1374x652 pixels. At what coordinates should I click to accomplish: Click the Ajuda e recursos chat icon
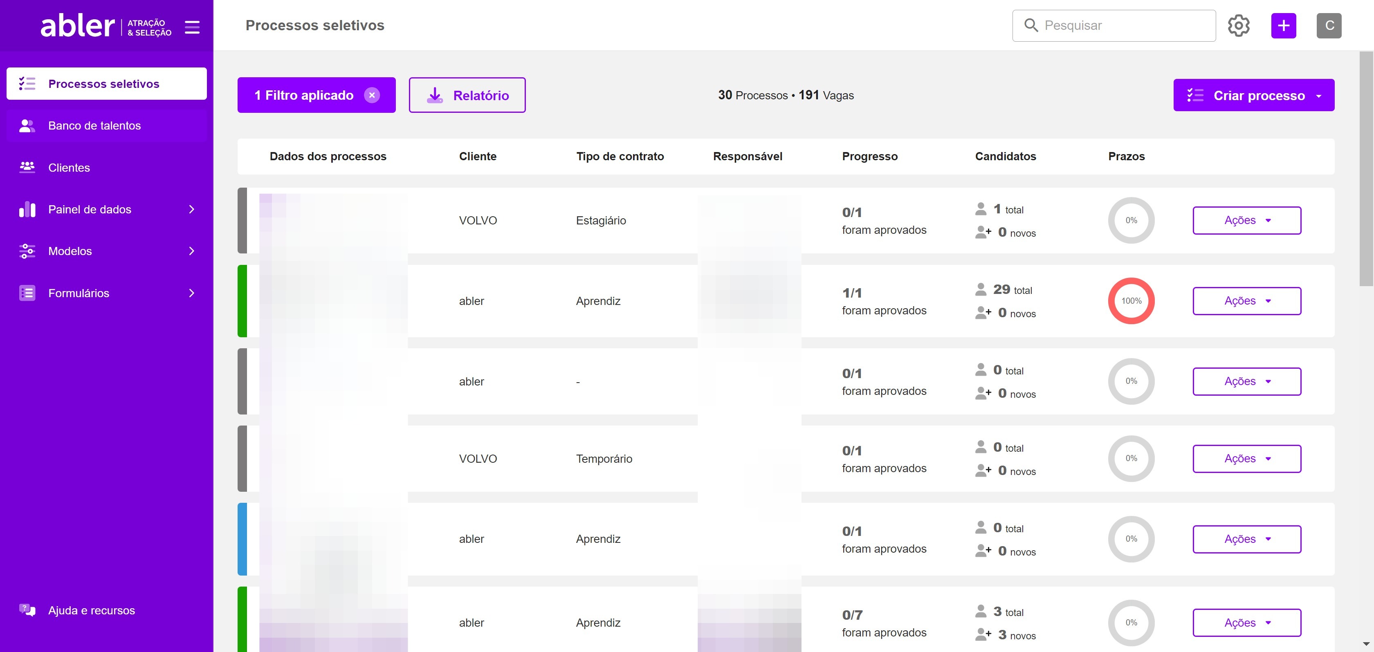[x=27, y=610]
